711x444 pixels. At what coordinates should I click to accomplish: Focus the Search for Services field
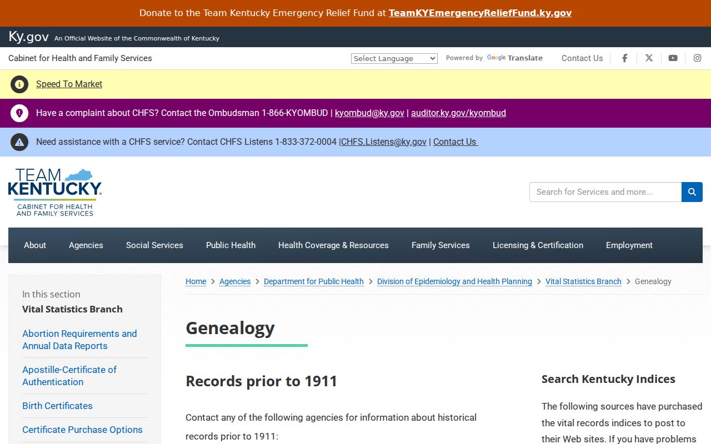[605, 192]
